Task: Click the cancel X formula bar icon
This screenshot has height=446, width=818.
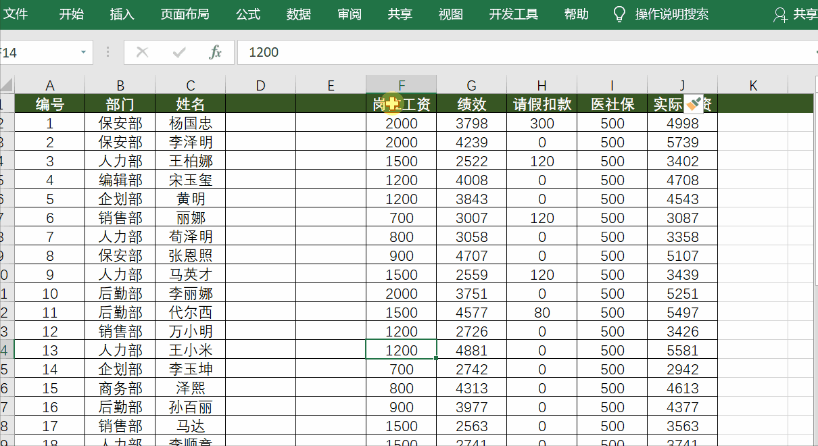Action: point(142,52)
